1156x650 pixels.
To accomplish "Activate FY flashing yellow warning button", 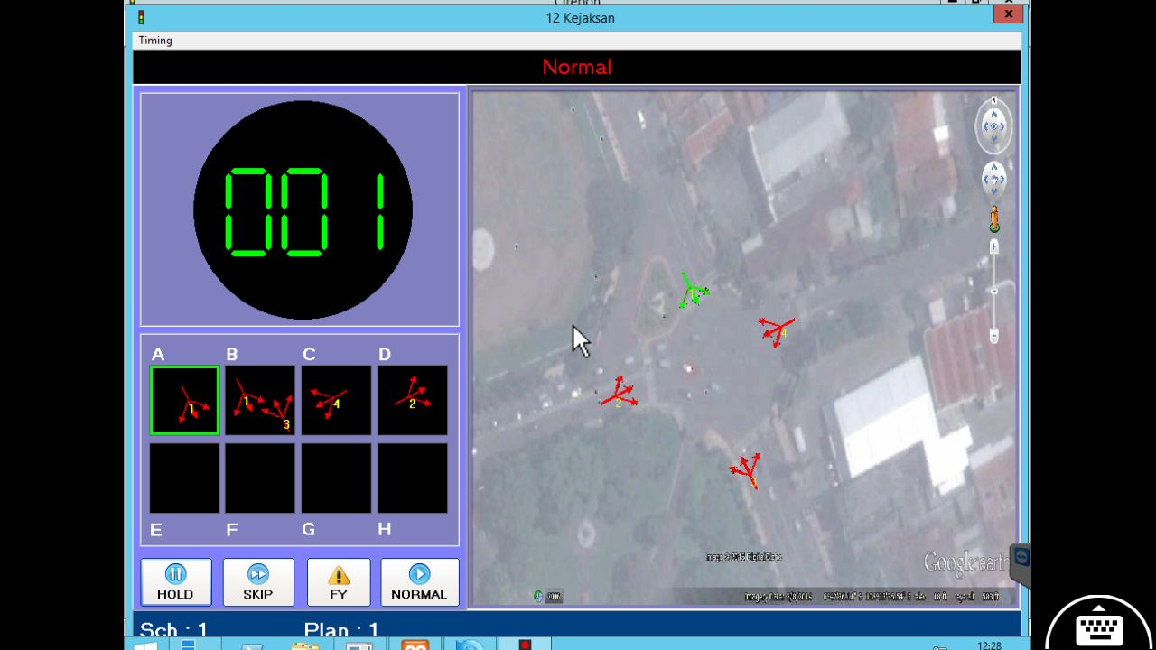I will [339, 581].
